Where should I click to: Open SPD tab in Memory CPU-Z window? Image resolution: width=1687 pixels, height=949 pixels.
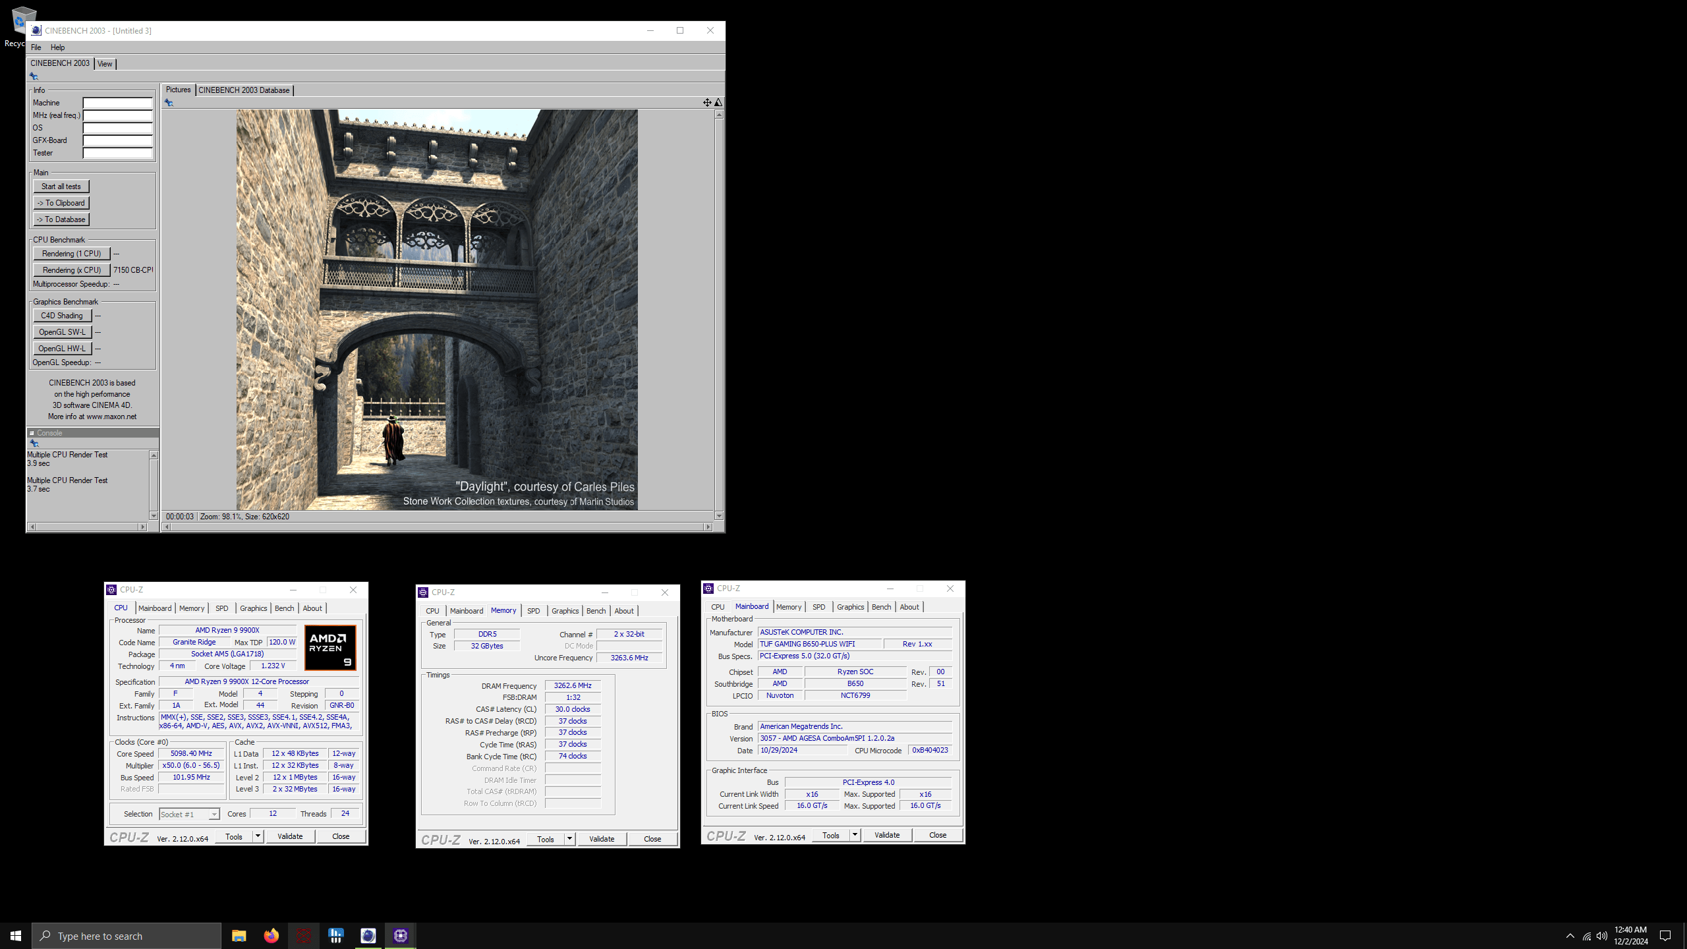point(533,611)
